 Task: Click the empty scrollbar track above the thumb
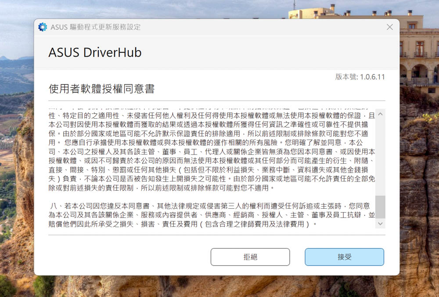tap(380, 154)
